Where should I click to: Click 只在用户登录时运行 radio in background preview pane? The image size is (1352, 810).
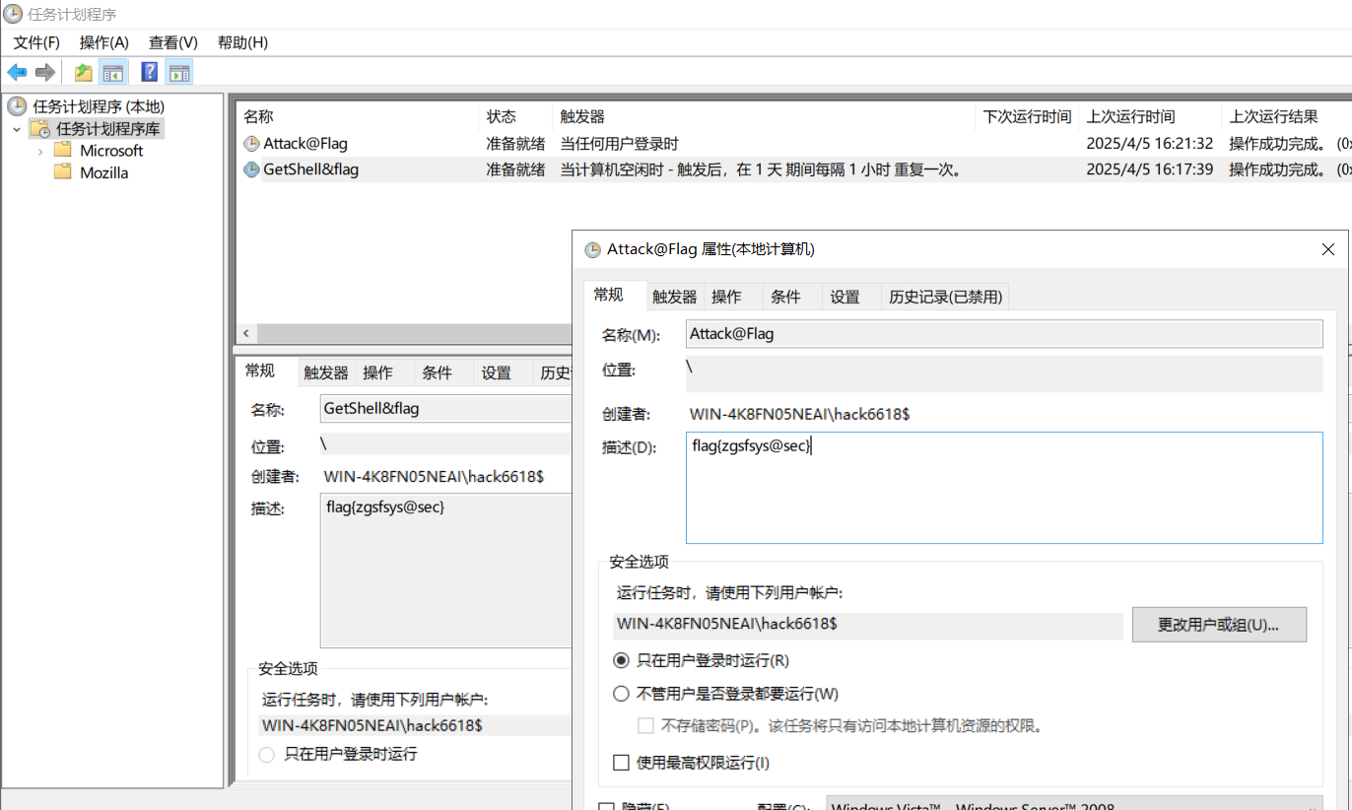266,755
